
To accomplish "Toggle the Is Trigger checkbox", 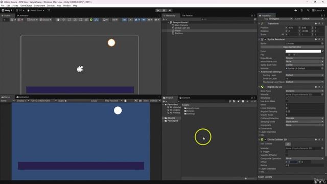I will (x=287, y=152).
